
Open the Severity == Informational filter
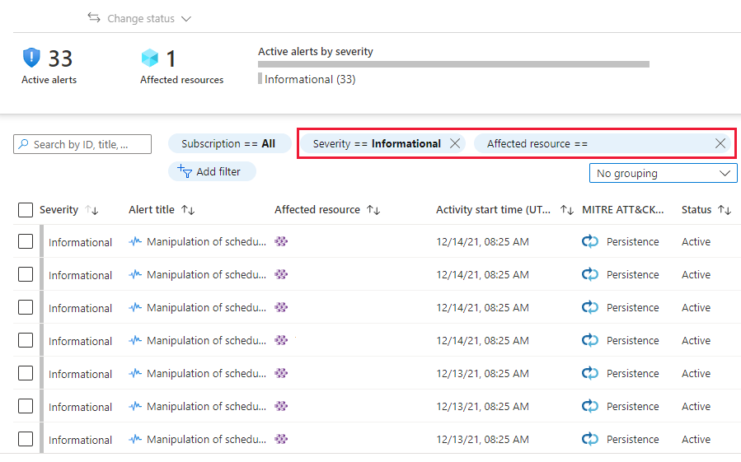[x=377, y=143]
